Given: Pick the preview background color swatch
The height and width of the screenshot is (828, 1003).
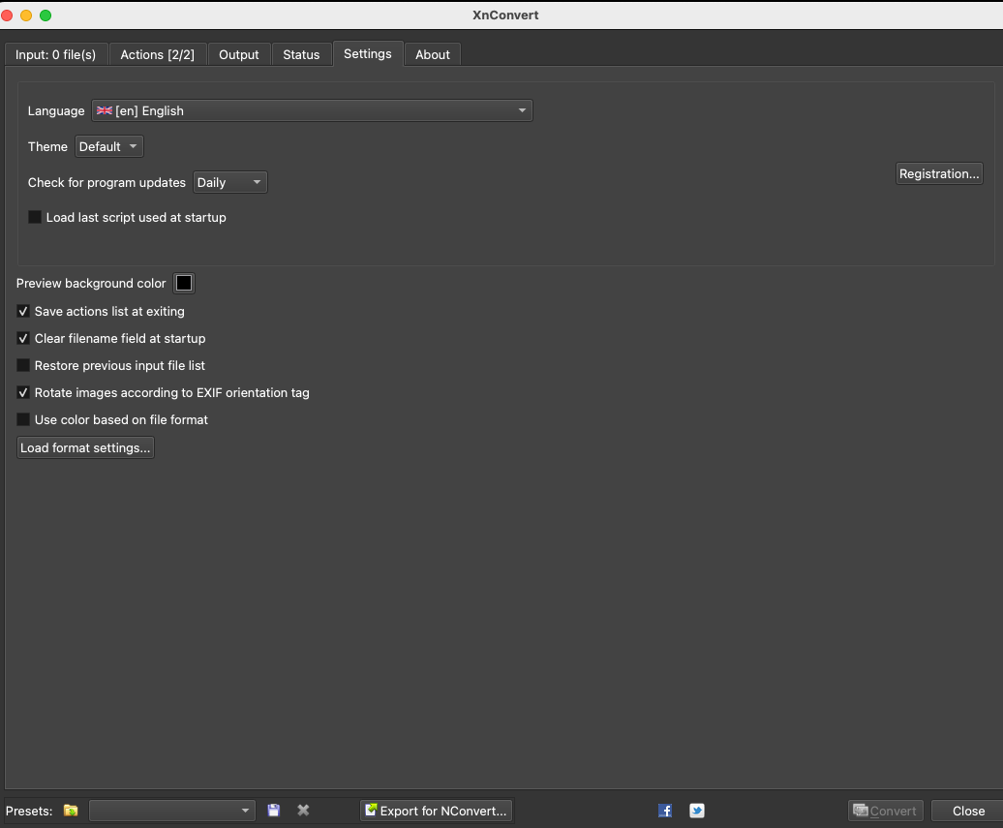Looking at the screenshot, I should (184, 283).
